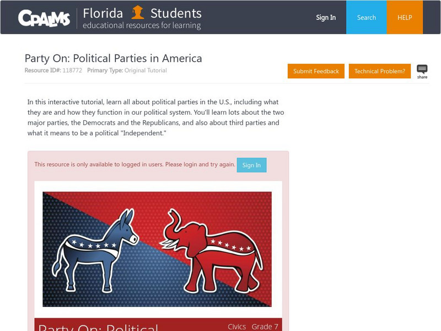
Task: Click the share speech-bubble icon
Action: [422, 70]
